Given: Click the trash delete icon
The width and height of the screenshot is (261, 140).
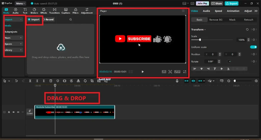Looking at the screenshot, I should [x=51, y=81].
